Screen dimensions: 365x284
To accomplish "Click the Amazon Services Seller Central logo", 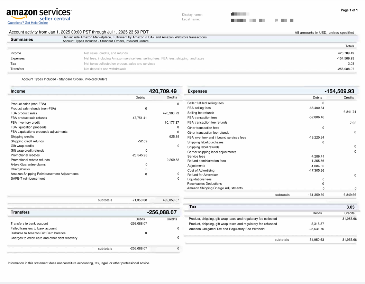I will tap(39, 15).
